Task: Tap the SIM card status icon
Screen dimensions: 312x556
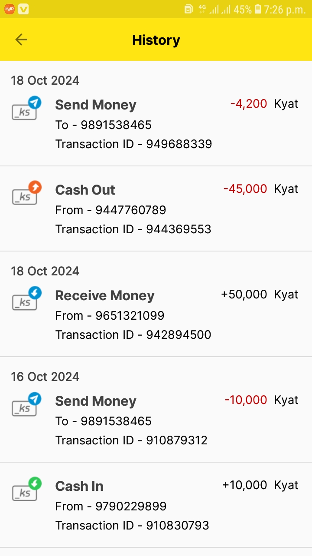Action: [x=188, y=9]
